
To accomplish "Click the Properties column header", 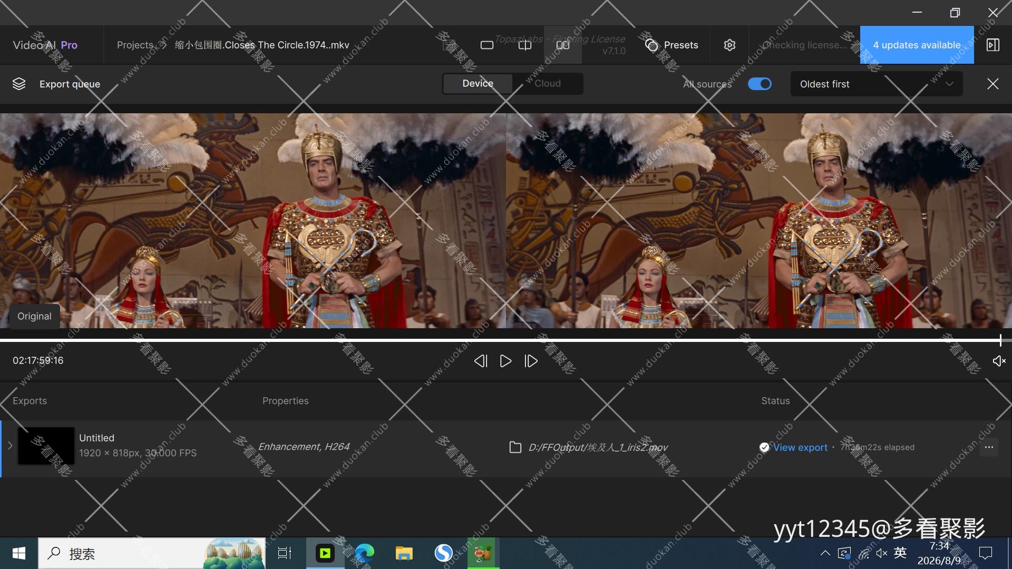I will pos(285,401).
